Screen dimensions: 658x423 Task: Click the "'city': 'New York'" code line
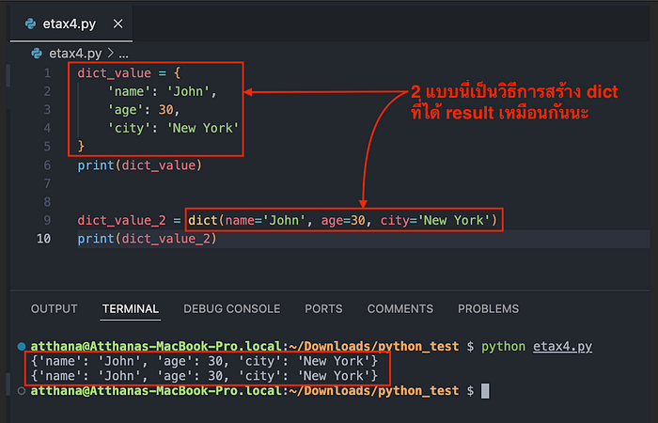click(x=173, y=129)
